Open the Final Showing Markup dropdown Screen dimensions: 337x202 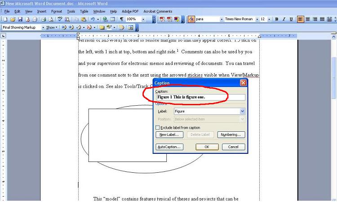click(43, 27)
